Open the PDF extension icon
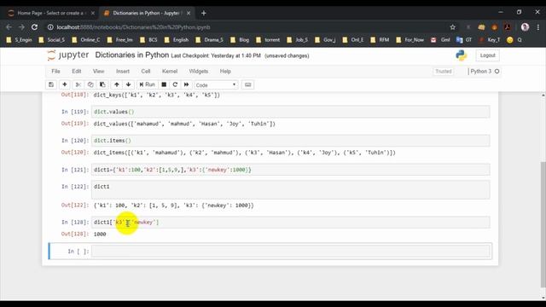 coord(508,26)
